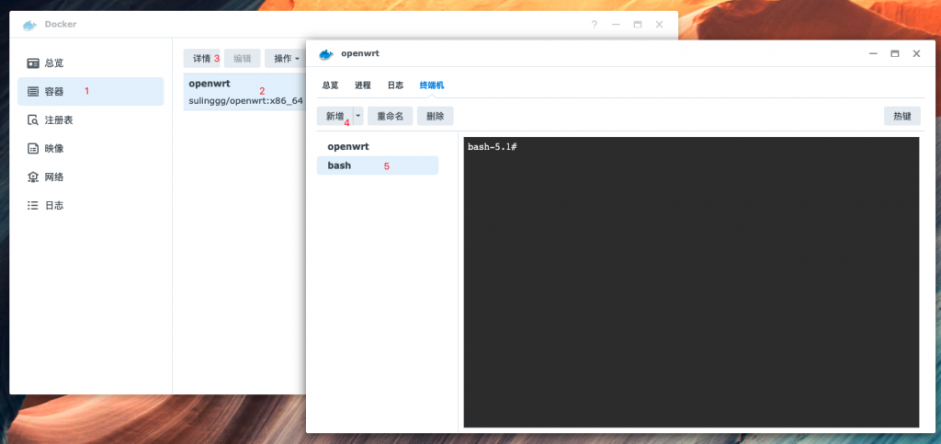Click sulinggg/openwrt:x86_64 image text
941x444 pixels.
[x=245, y=100]
